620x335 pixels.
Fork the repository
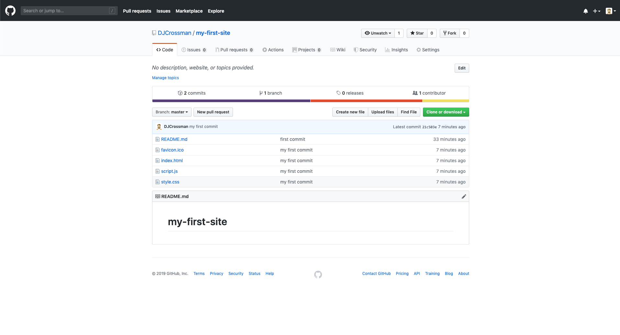[x=450, y=33]
